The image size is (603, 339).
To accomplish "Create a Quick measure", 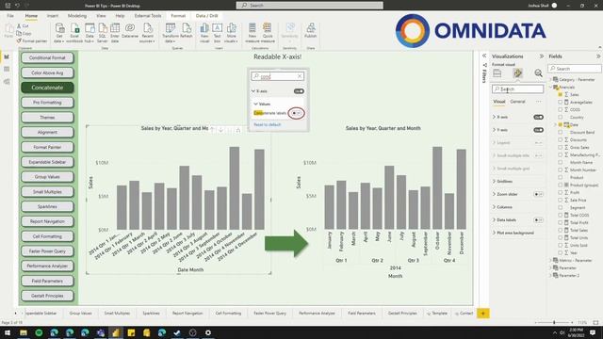I will (268, 33).
